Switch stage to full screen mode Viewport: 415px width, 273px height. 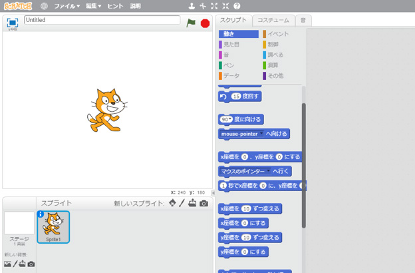coord(13,23)
